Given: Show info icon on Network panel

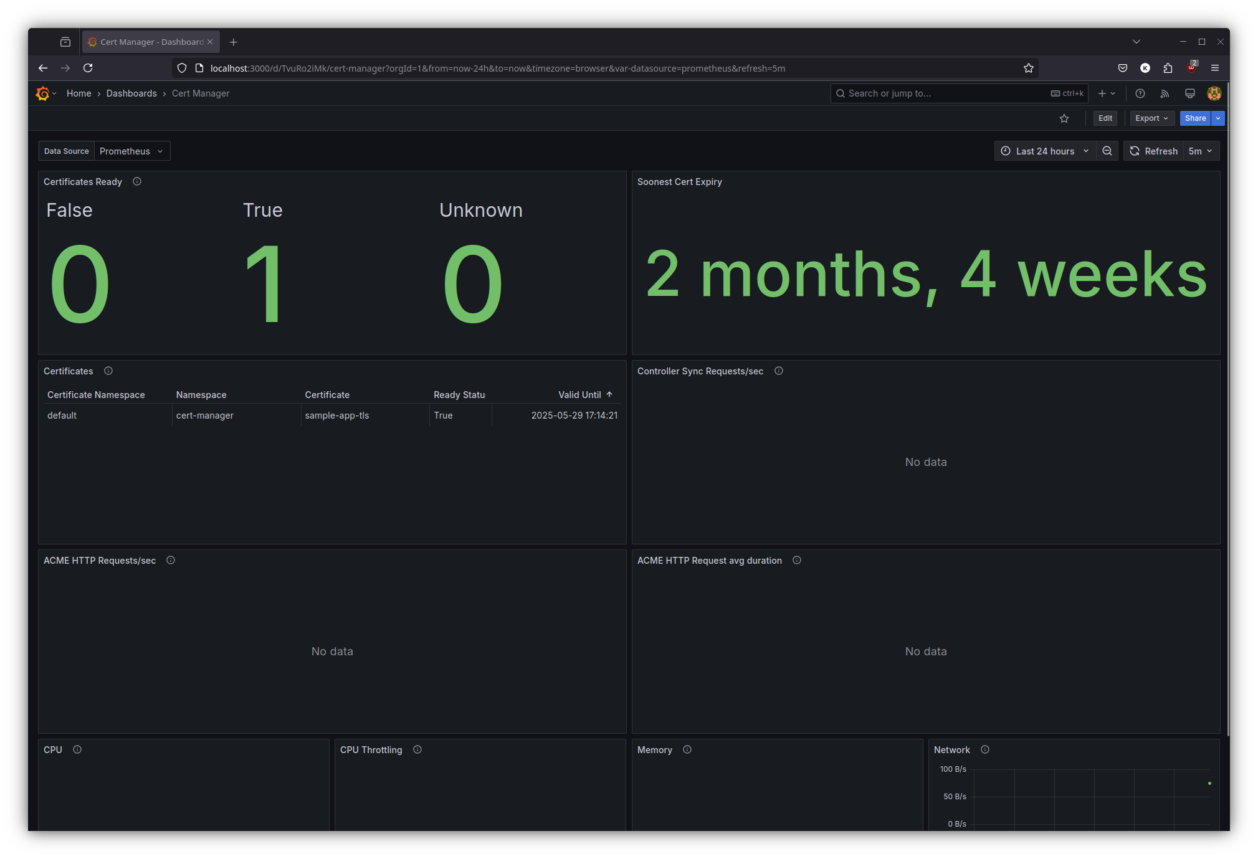Looking at the screenshot, I should (x=985, y=749).
